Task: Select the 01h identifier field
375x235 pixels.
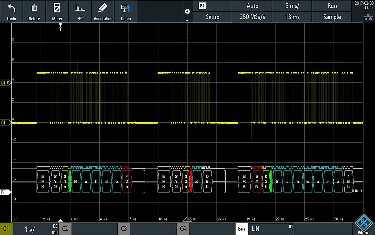Action: 65,181
